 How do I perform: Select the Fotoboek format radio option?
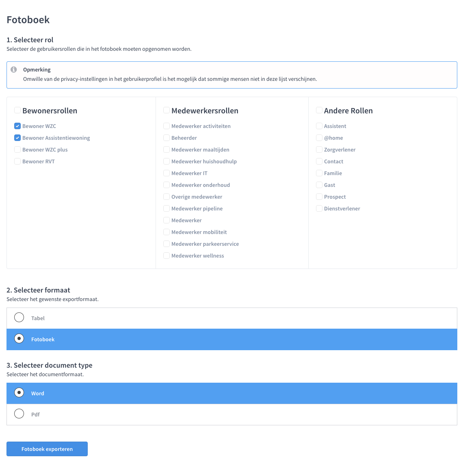[232, 339]
